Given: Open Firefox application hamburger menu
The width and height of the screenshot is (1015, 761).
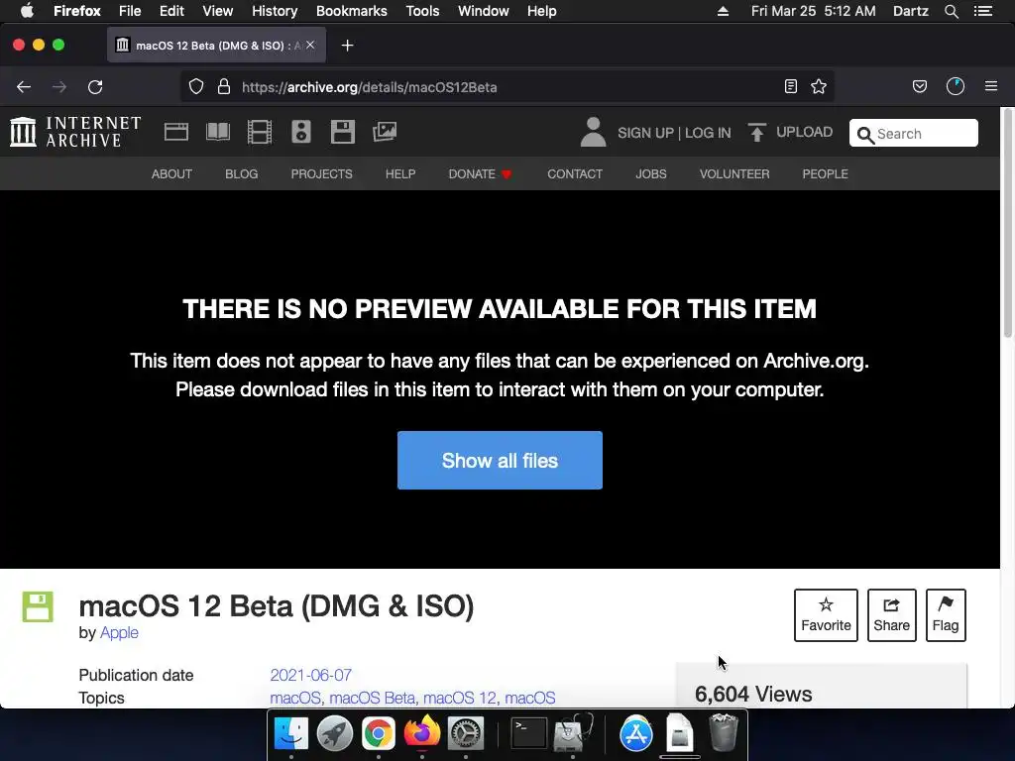Looking at the screenshot, I should [x=991, y=86].
